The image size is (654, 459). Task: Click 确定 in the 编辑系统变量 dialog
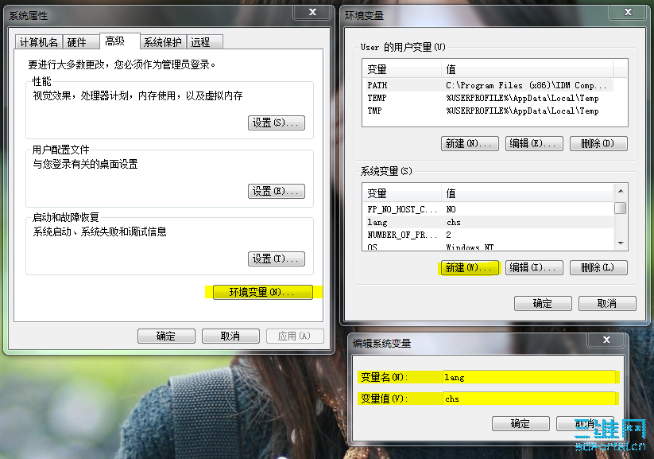[520, 424]
